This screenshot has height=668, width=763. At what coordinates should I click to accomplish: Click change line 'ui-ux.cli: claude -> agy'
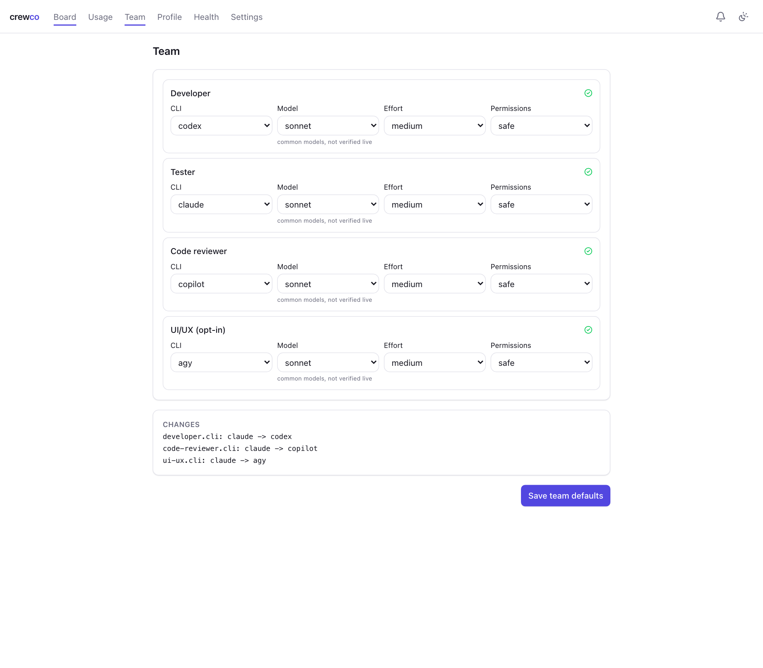point(214,460)
